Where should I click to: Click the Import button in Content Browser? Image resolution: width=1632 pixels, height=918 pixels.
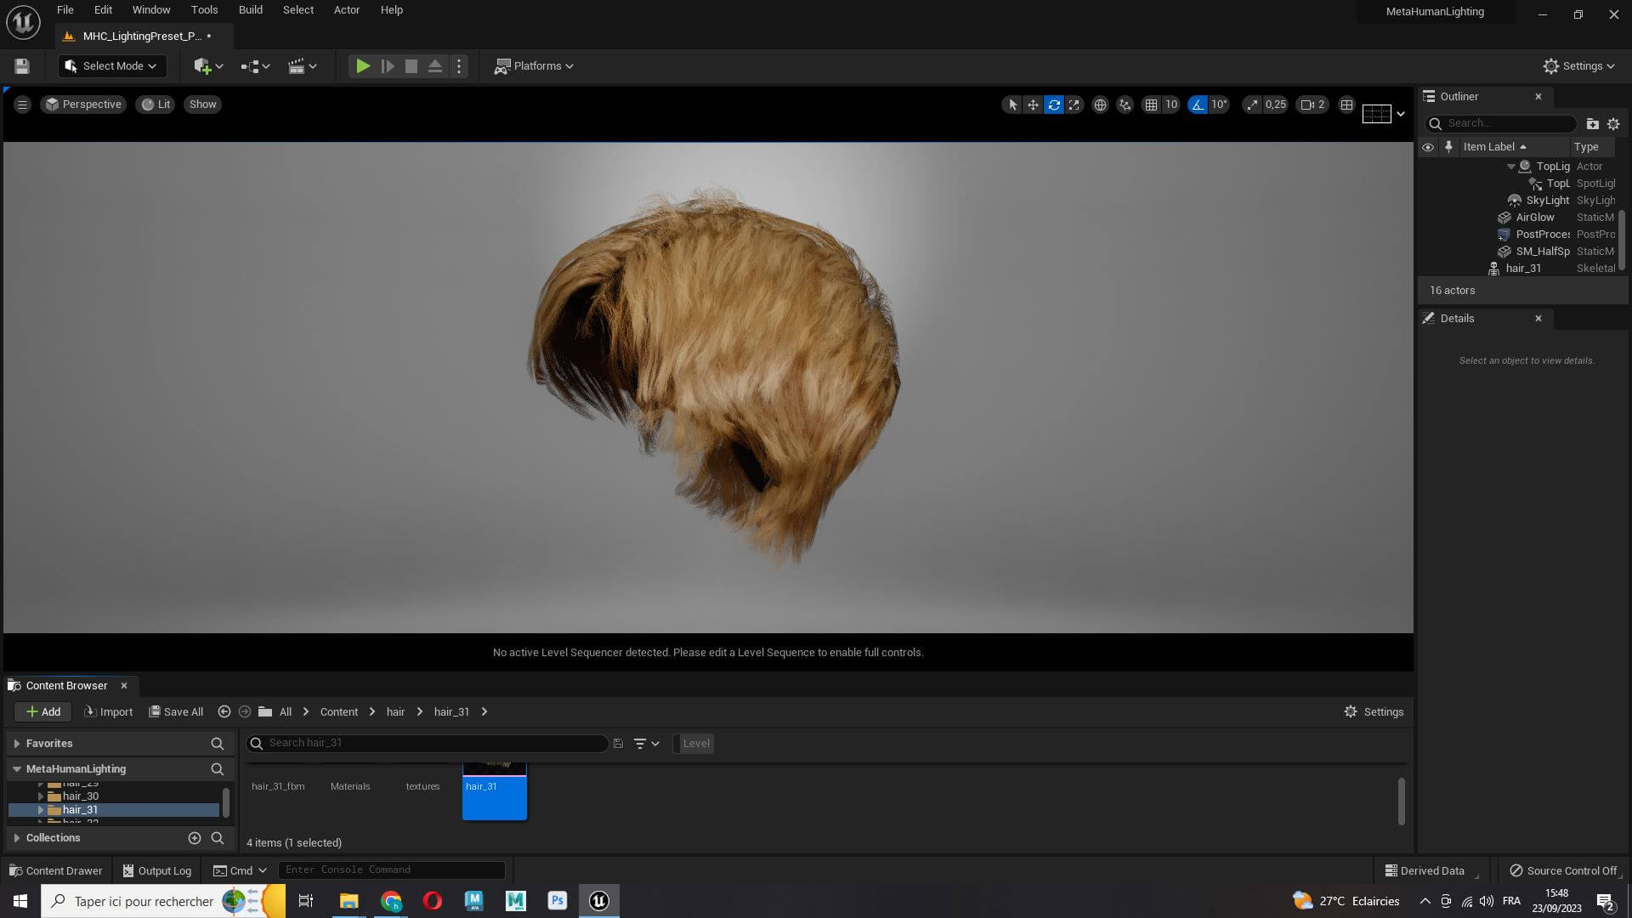tap(109, 712)
